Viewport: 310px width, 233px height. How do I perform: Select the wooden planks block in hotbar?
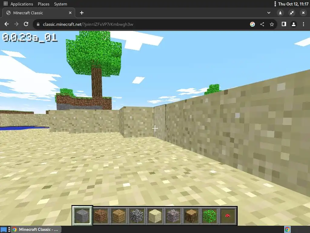tap(119, 216)
